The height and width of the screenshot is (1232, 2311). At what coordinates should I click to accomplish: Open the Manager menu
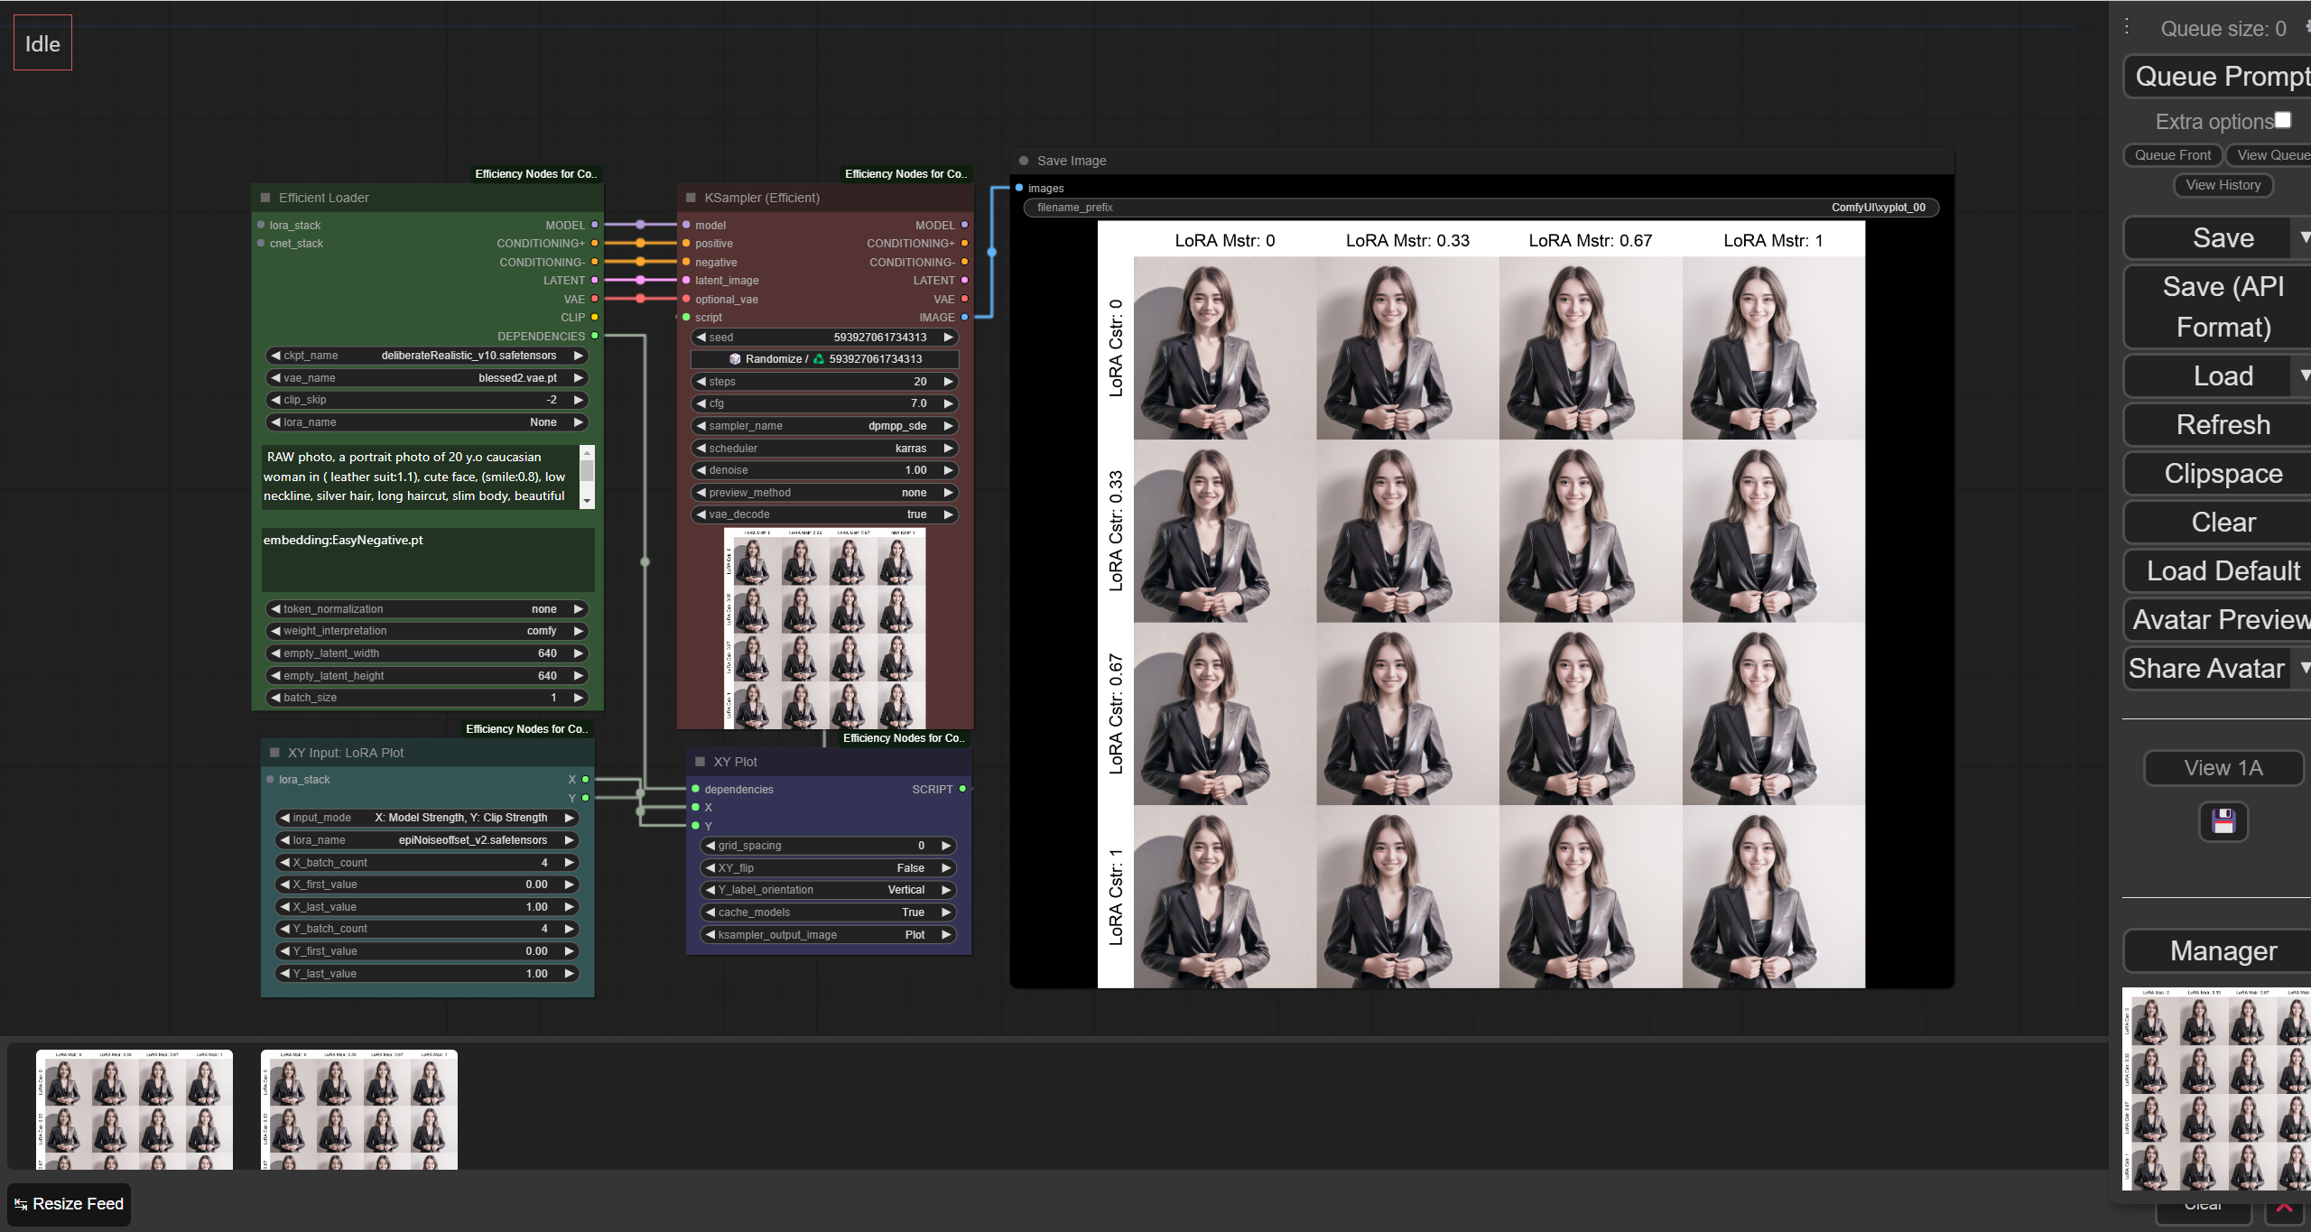(2223, 951)
